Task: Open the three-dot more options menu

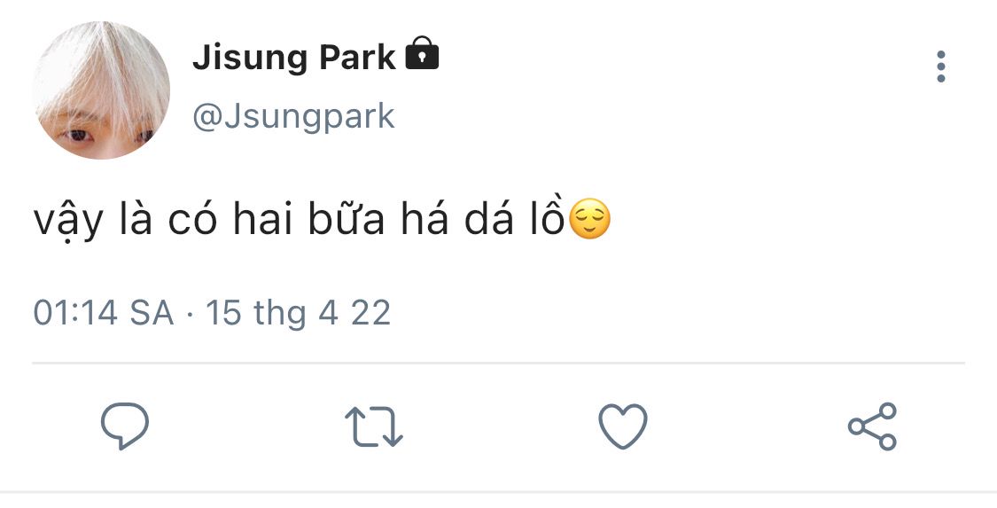Action: (x=940, y=66)
